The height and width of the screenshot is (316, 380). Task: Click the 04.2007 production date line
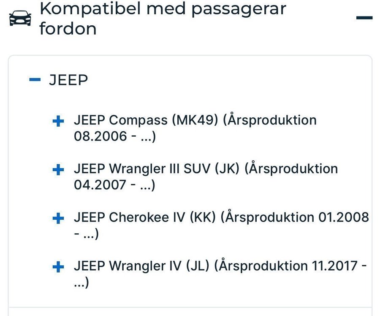pos(114,185)
